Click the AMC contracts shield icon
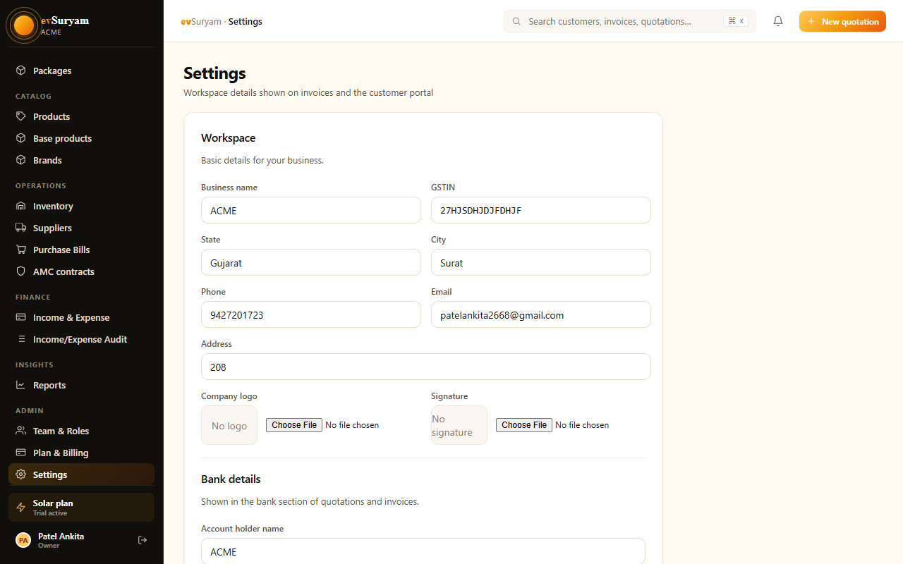903x564 pixels. click(x=21, y=271)
